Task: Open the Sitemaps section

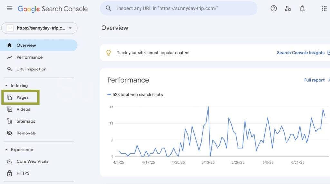Action: 26,121
